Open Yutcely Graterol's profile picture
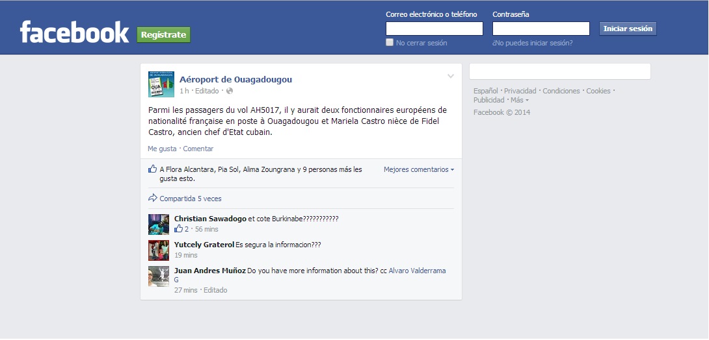709x340 pixels. click(159, 250)
